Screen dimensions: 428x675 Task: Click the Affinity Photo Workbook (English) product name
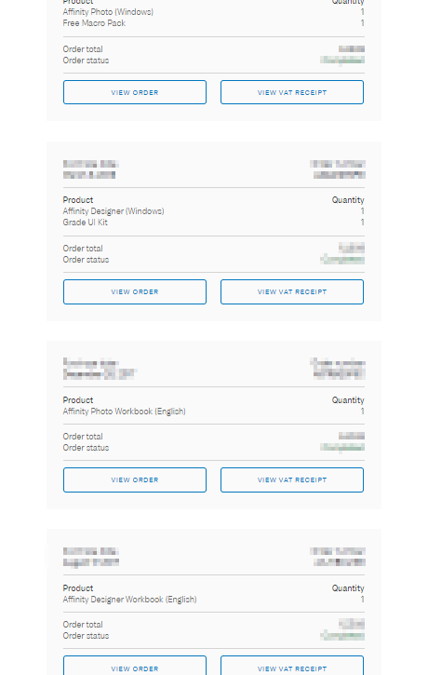coord(125,412)
